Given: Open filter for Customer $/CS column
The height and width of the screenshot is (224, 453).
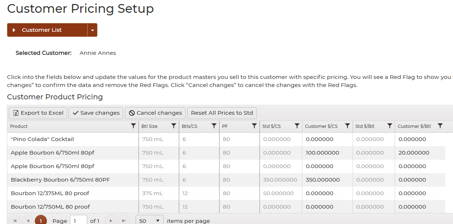Looking at the screenshot, I should [x=347, y=126].
